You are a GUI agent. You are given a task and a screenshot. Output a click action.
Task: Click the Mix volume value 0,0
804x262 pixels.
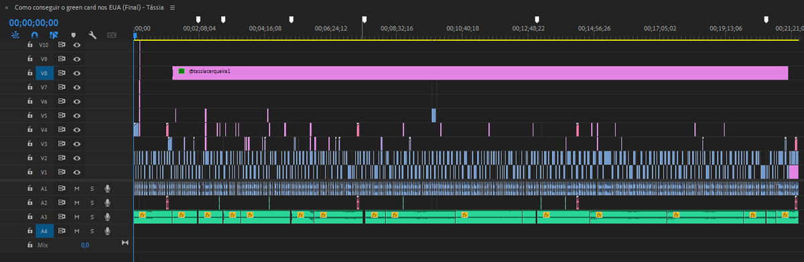click(x=85, y=245)
